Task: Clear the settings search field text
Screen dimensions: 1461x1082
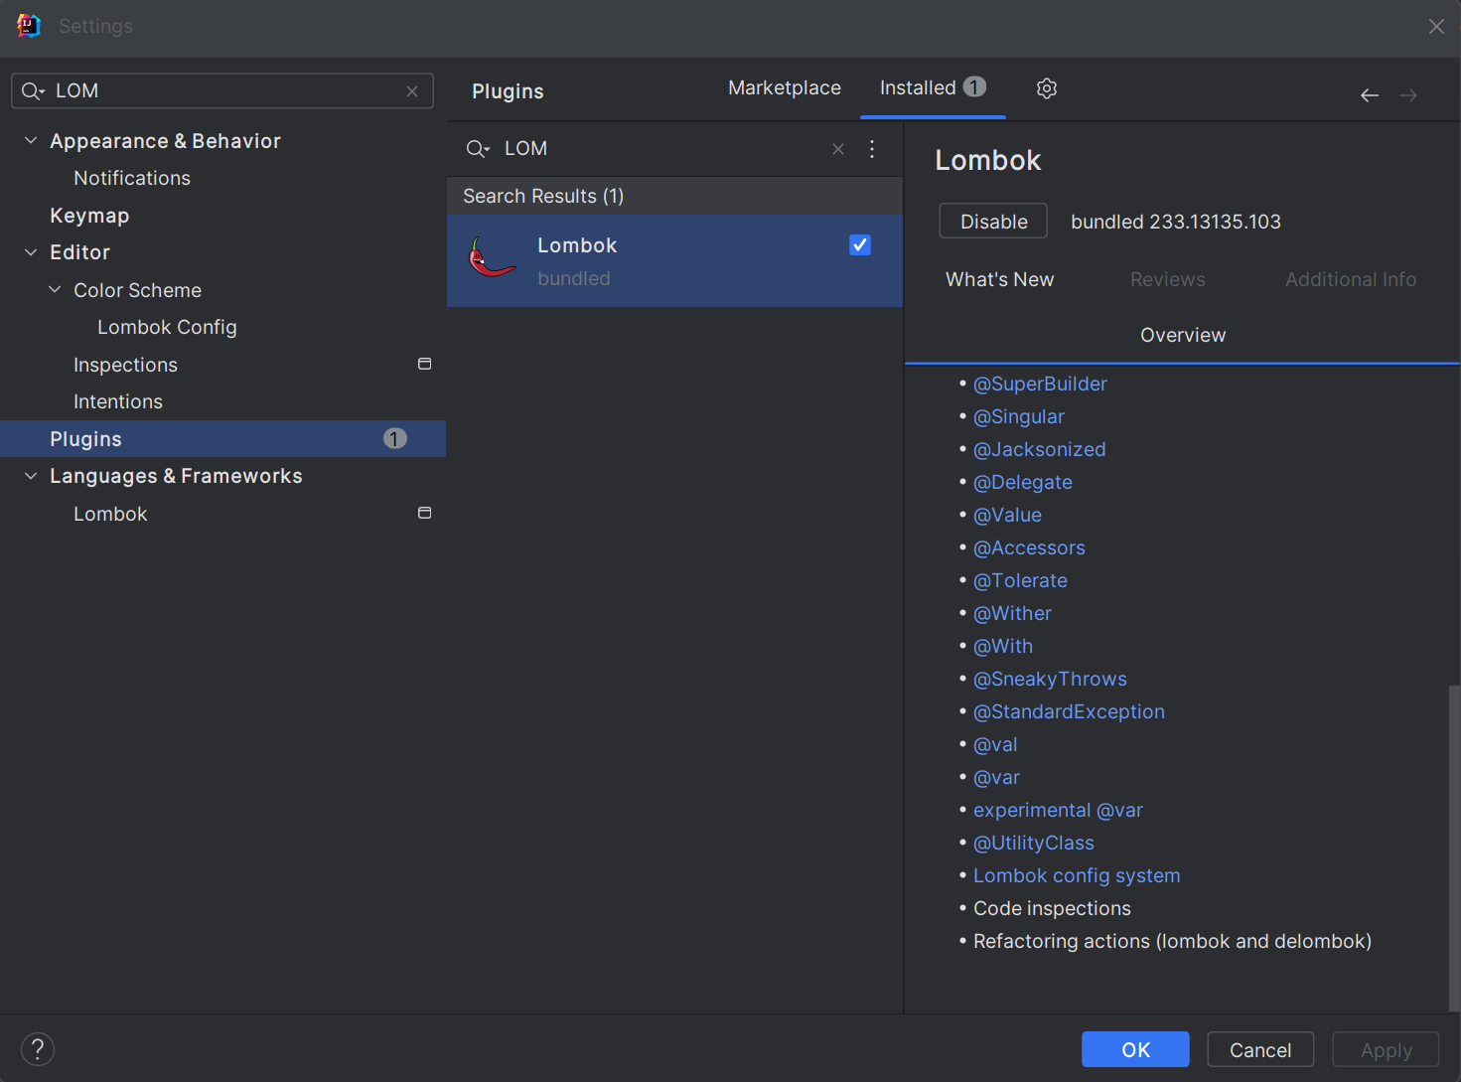Action: coord(412,91)
